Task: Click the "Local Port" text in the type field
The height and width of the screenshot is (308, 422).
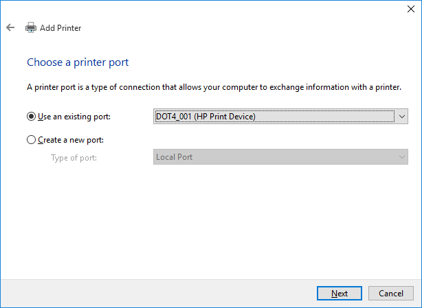Action: coord(174,157)
